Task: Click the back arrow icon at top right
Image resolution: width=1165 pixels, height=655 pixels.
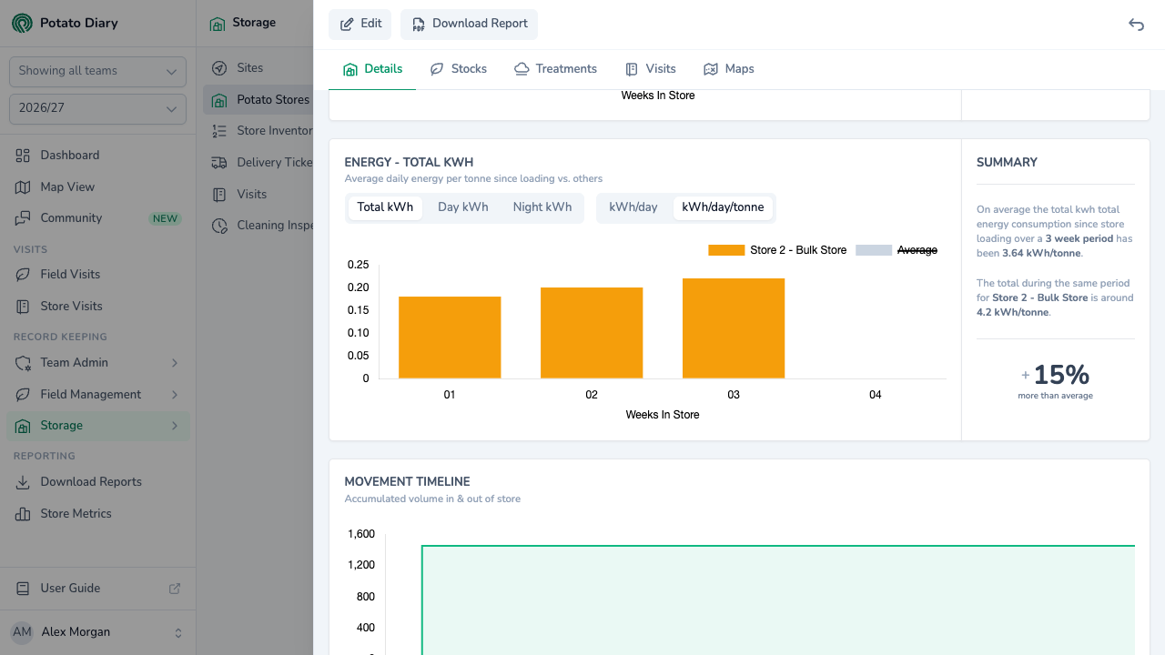Action: [x=1136, y=25]
